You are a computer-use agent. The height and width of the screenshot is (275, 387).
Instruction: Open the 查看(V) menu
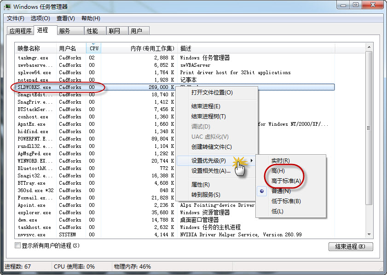pos(66,18)
